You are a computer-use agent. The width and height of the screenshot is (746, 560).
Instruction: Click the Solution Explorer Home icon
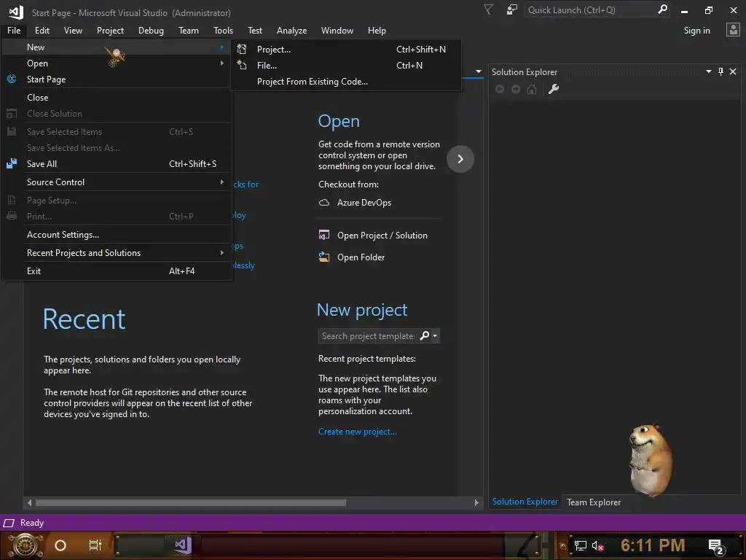click(532, 89)
